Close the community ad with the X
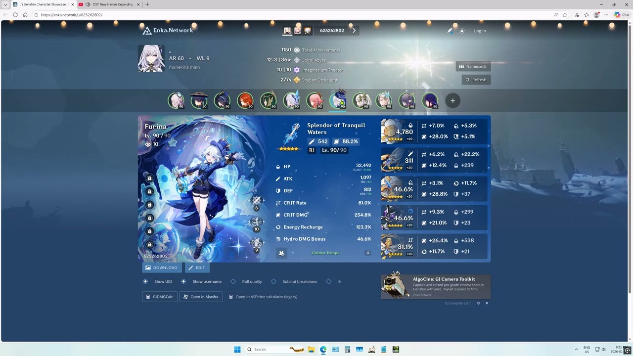 487,303
